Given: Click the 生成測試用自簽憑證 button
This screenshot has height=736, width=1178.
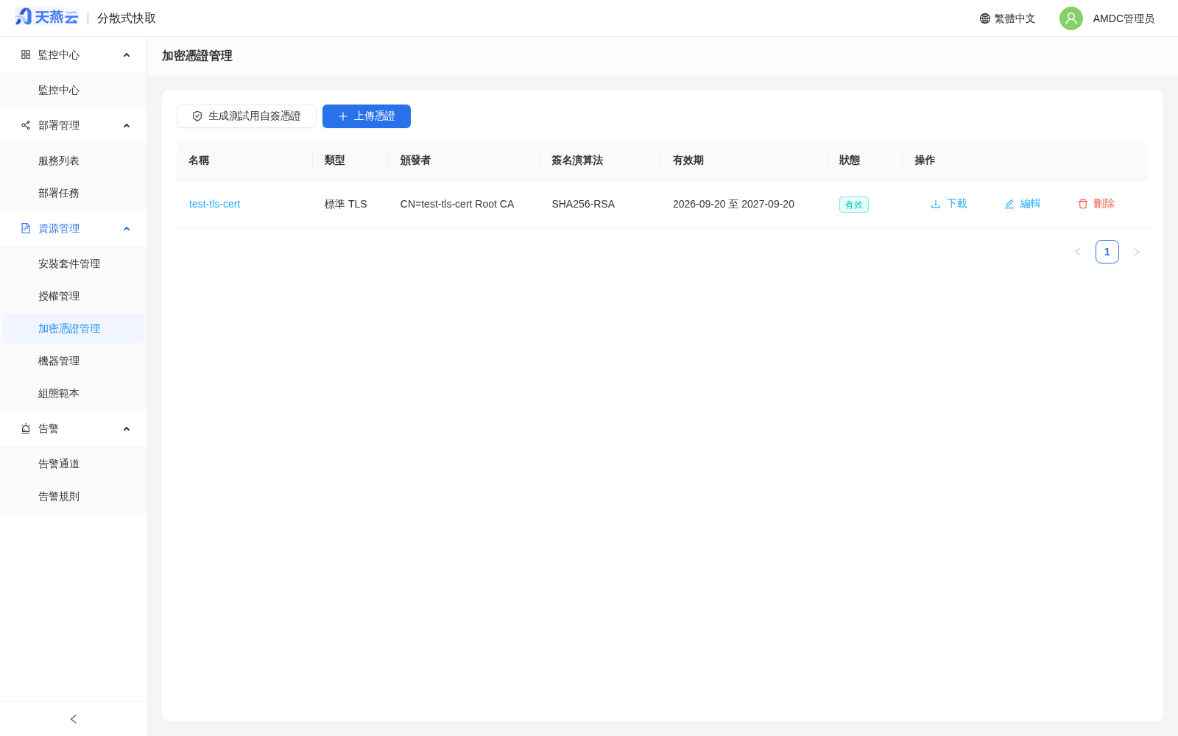Looking at the screenshot, I should [x=247, y=116].
